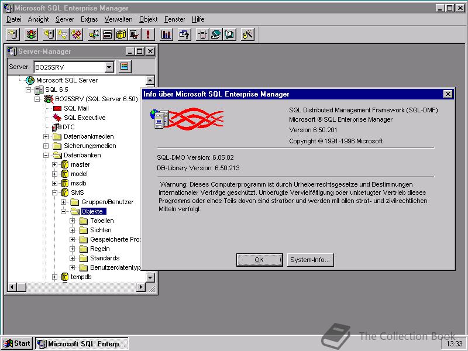Expand the Datenbankmedien folder
This screenshot has width=468, height=351.
(x=46, y=136)
